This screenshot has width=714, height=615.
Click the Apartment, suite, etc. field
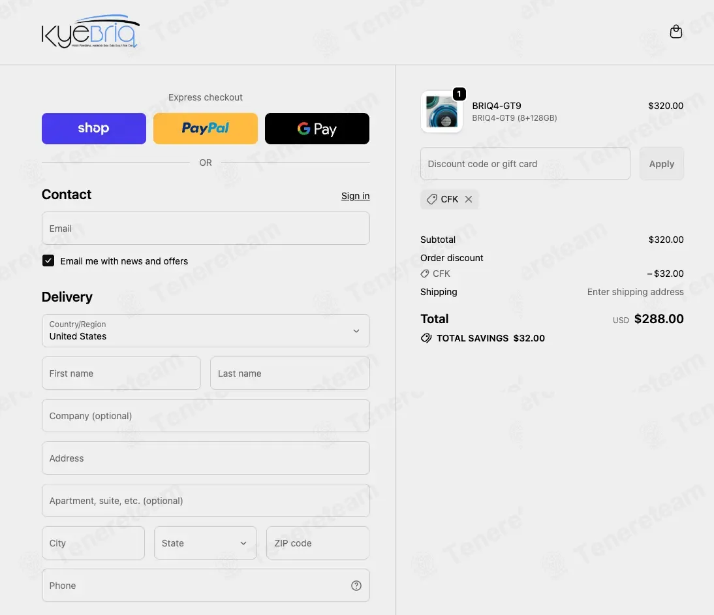(x=206, y=500)
